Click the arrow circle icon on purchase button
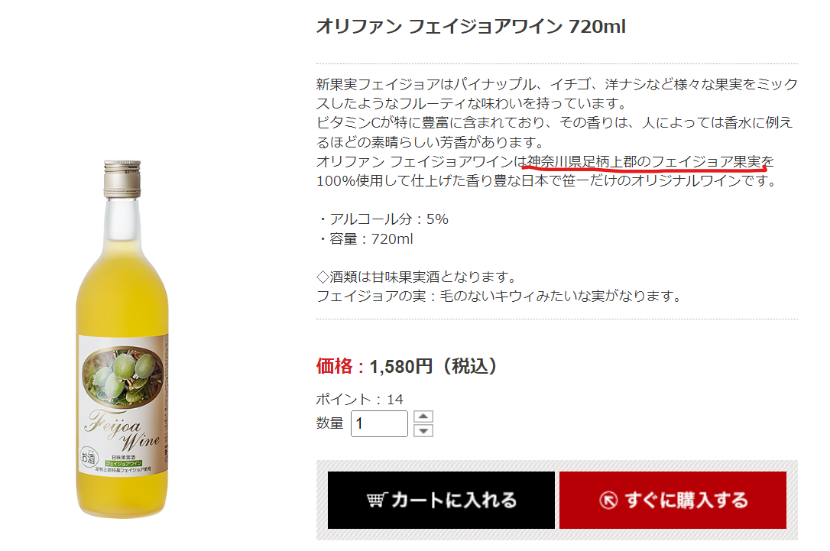 click(608, 501)
